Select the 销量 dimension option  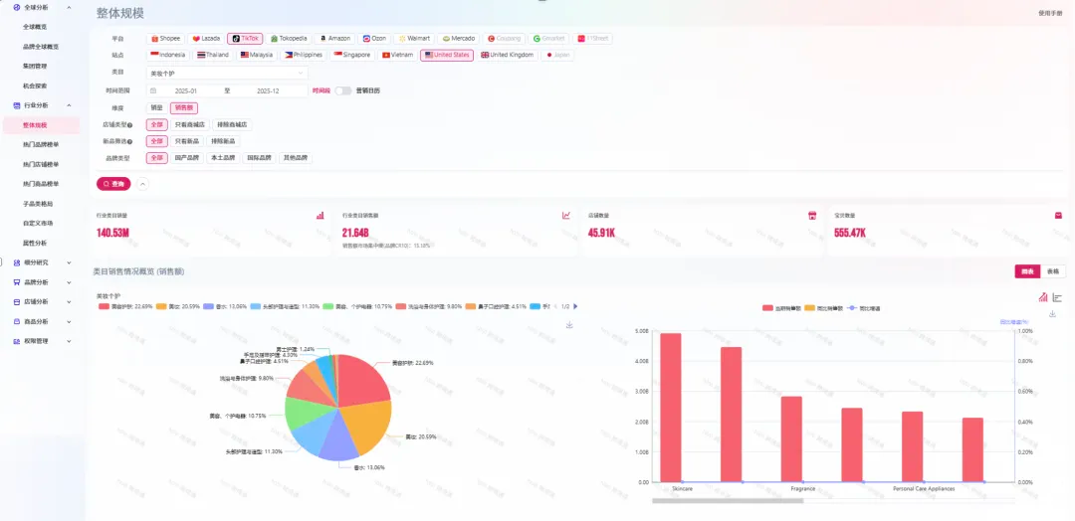(x=156, y=107)
